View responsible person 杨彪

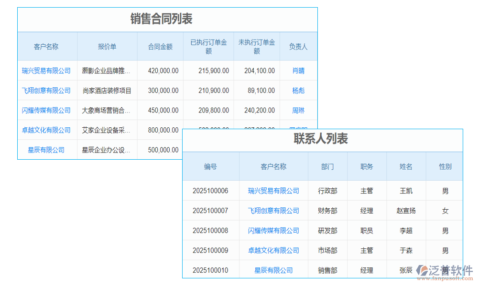pos(298,90)
